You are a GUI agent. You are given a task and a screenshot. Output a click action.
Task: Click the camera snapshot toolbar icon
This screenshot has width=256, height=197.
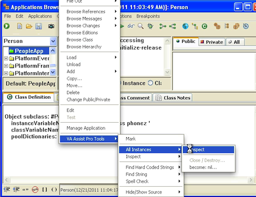point(51,26)
